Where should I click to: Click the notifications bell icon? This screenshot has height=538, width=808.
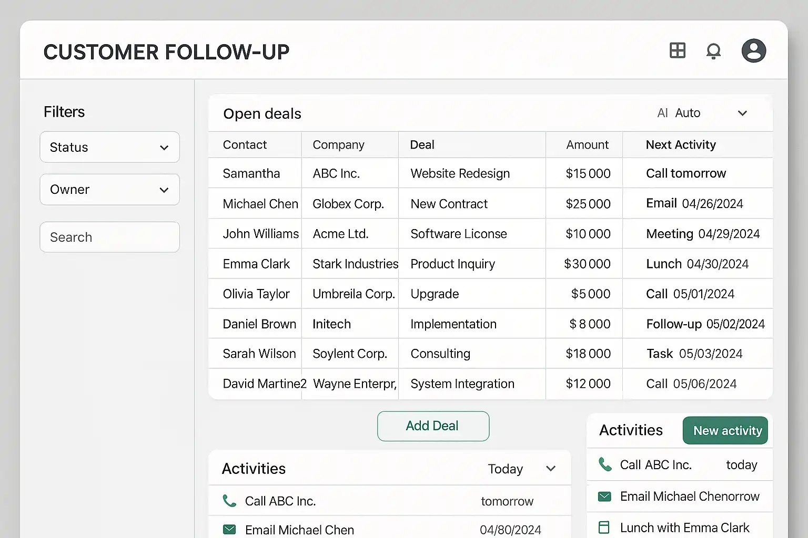(713, 51)
